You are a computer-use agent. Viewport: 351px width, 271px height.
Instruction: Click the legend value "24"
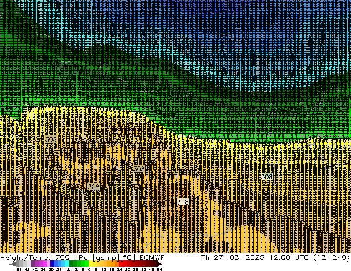pyautogui.click(x=120, y=269)
